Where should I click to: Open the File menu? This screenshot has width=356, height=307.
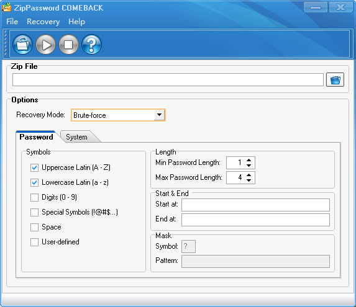click(x=12, y=22)
